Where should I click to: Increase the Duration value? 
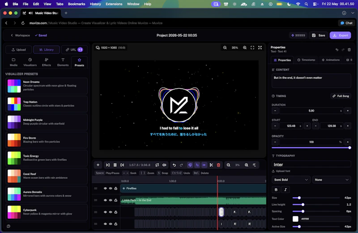point(348,111)
